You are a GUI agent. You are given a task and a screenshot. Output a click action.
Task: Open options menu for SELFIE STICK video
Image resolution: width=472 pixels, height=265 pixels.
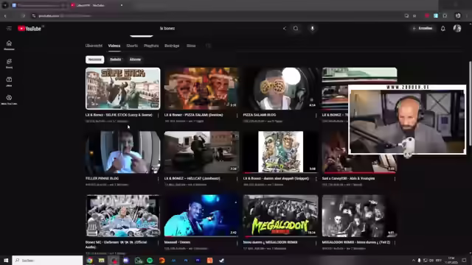[159, 116]
